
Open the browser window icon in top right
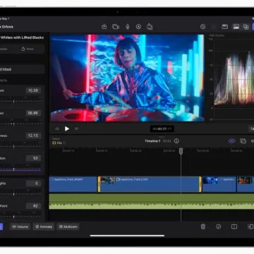click(x=225, y=27)
